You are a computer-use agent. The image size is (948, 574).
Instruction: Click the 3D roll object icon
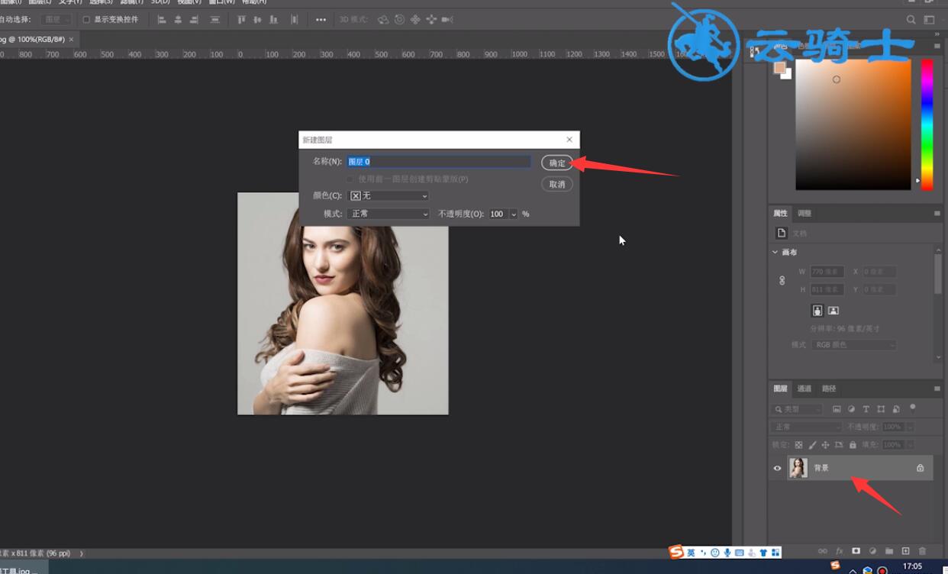pos(399,19)
